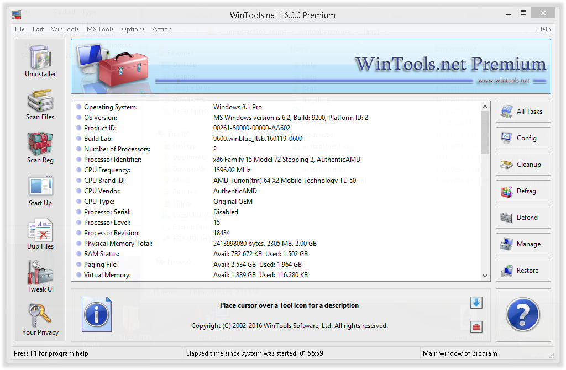Screen dimensions: 566x370
Task: Open the Config button
Action: click(523, 138)
